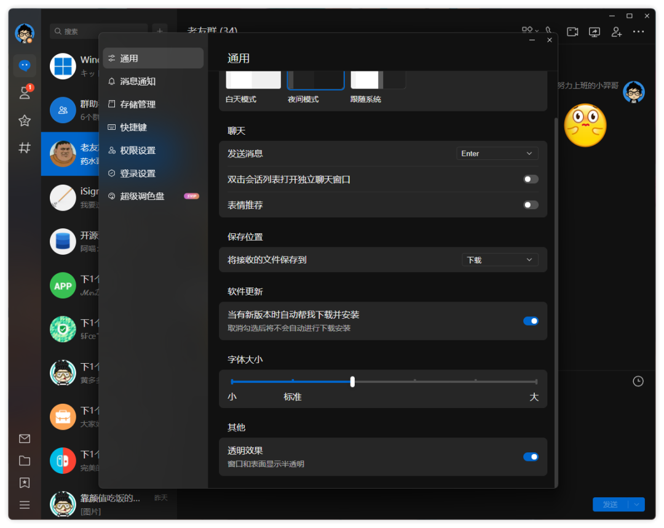Switch to 快捷键 settings tab
Image resolution: width=664 pixels, height=528 pixels.
[x=153, y=127]
